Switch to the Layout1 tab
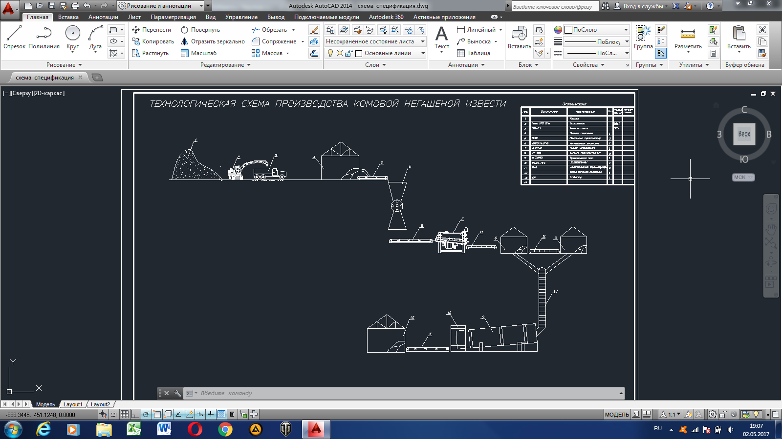The height and width of the screenshot is (439, 782). coord(73,404)
